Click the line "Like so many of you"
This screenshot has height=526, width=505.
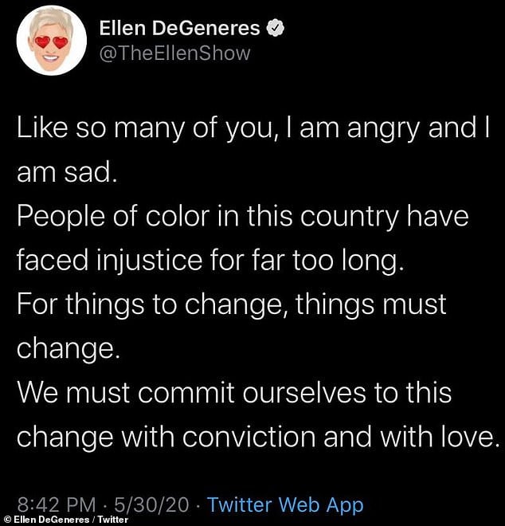(253, 128)
